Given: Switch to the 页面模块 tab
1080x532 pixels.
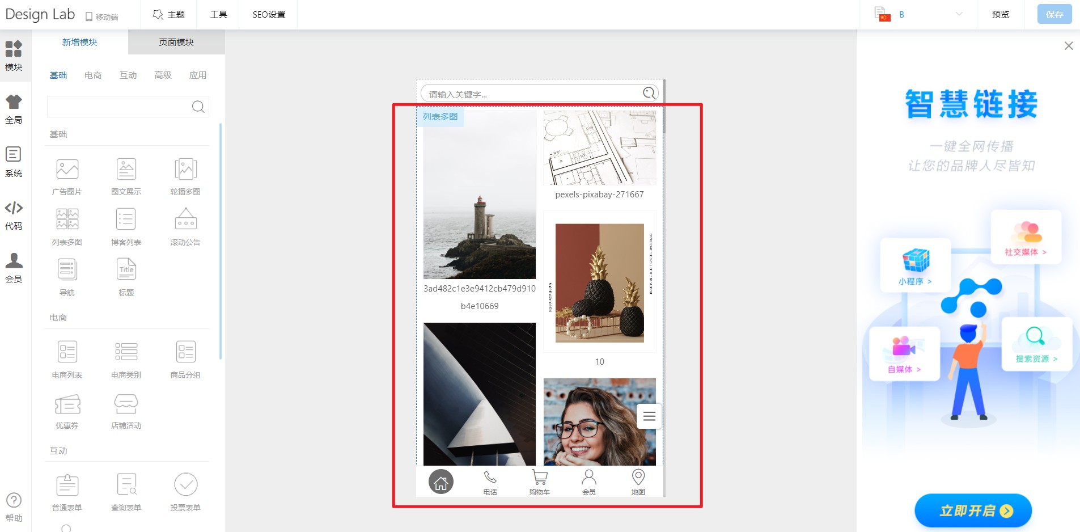Looking at the screenshot, I should 176,42.
